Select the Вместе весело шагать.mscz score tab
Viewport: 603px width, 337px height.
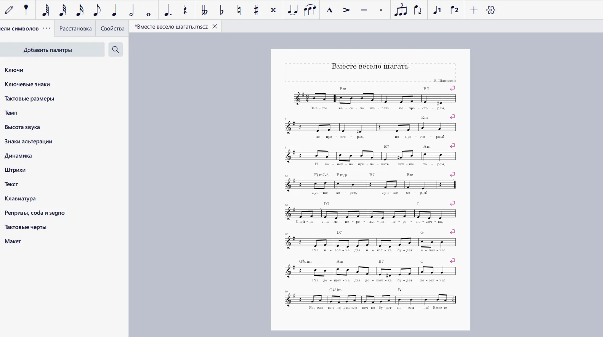click(x=171, y=26)
